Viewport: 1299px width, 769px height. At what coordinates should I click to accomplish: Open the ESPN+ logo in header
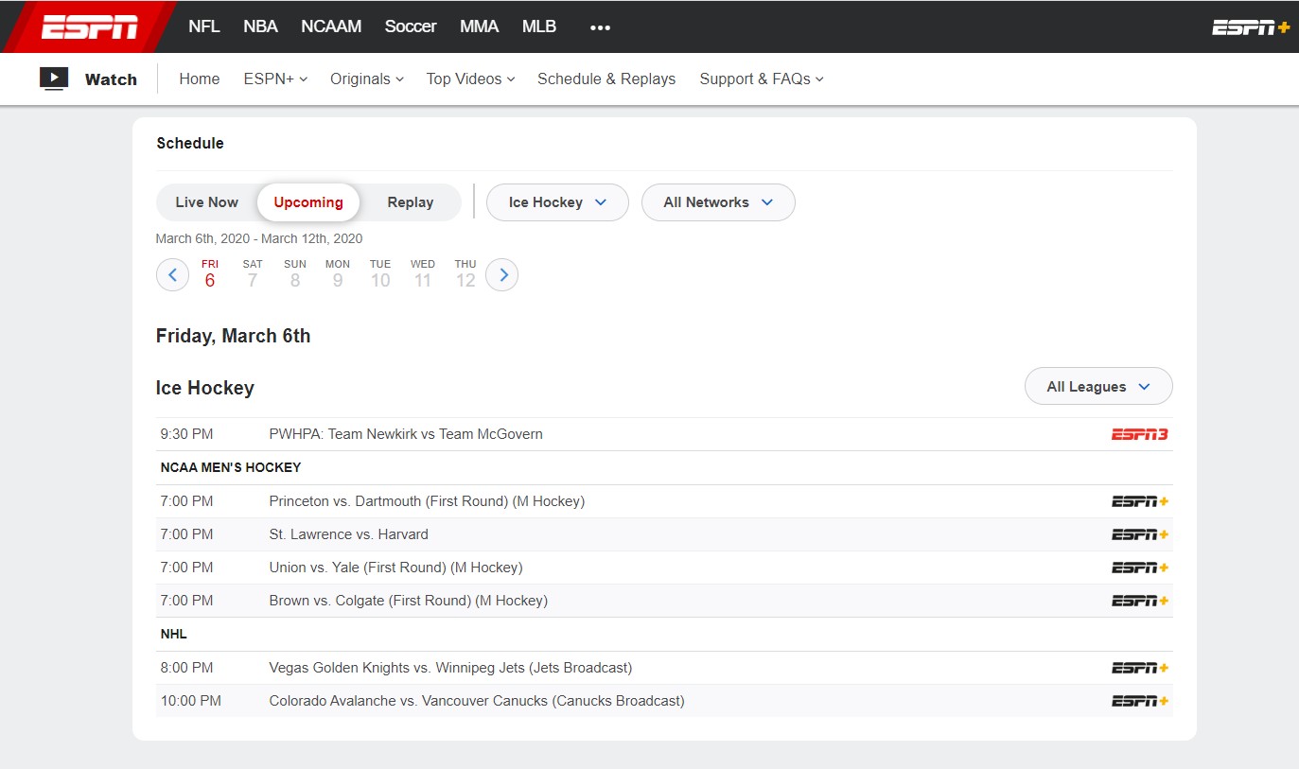pos(1251,27)
